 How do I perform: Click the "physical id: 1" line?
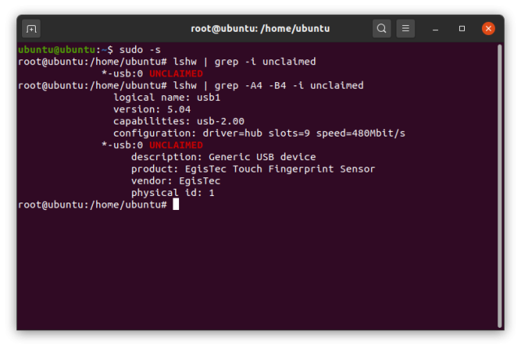173,192
